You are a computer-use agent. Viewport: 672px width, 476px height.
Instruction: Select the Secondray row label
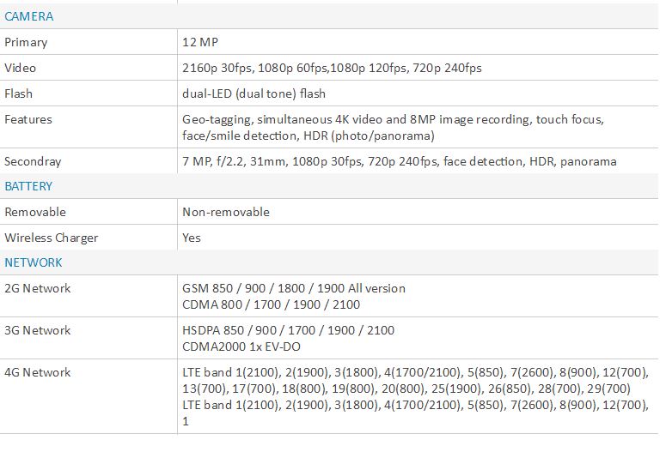(33, 161)
